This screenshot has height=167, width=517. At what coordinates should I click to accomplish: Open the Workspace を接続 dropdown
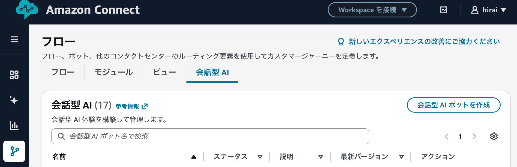click(x=372, y=10)
